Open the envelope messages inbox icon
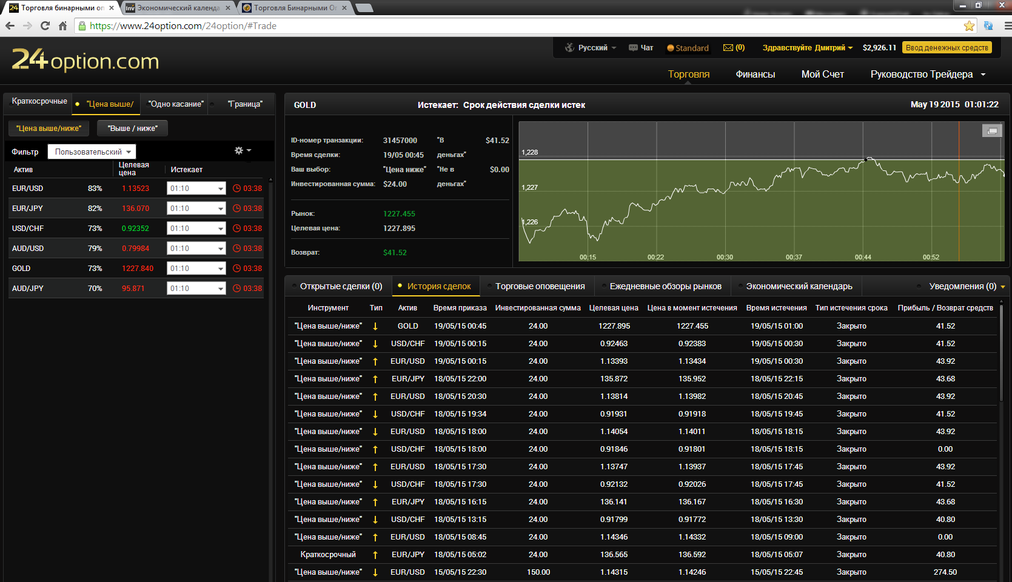The height and width of the screenshot is (582, 1012). tap(728, 48)
